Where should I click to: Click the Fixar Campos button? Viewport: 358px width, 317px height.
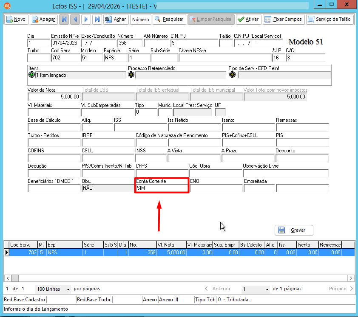(x=283, y=20)
